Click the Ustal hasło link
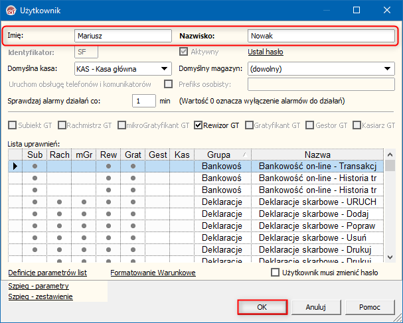Image resolution: width=403 pixels, height=323 pixels. pos(265,52)
